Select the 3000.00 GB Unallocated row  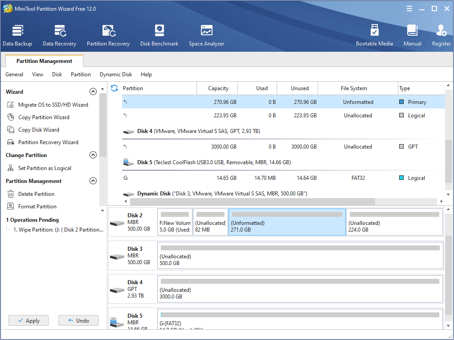(x=283, y=146)
